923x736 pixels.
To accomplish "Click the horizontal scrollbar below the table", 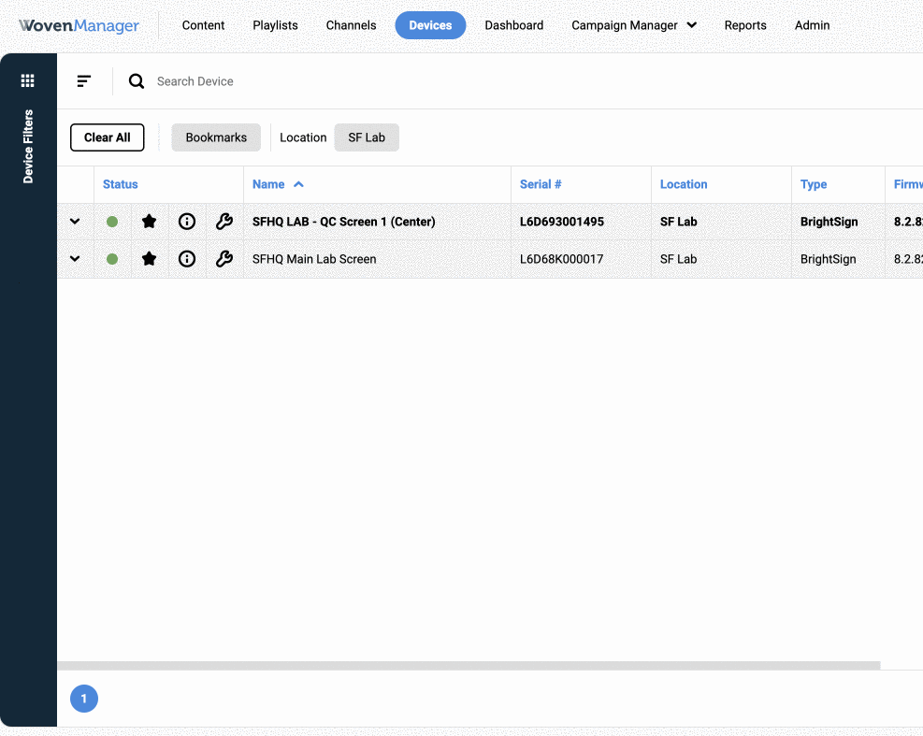I will 469,665.
